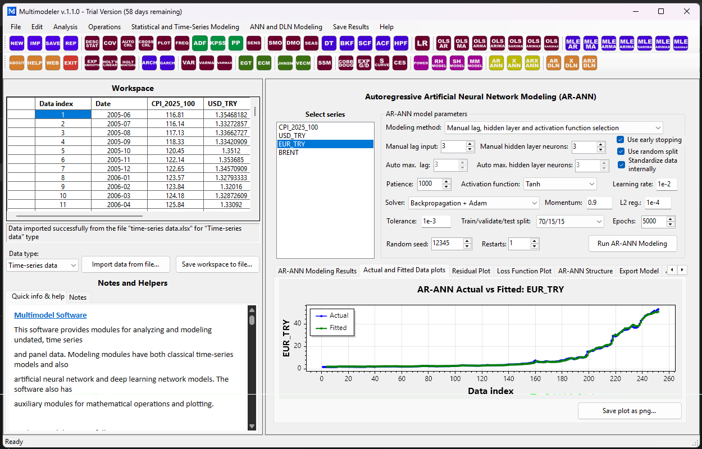The width and height of the screenshot is (702, 449).
Task: Open the ARX DLN modeling icon
Action: point(589,63)
